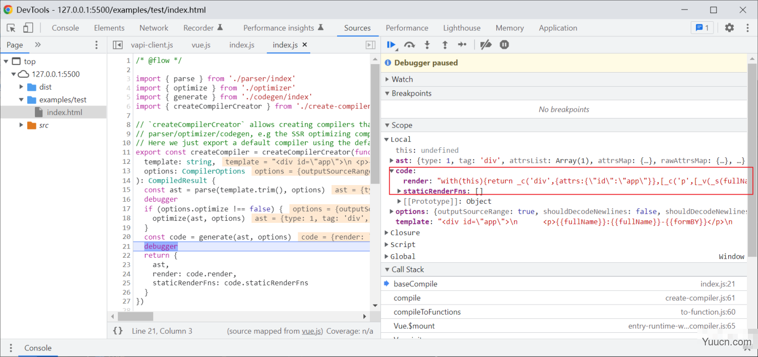The width and height of the screenshot is (758, 357).
Task: Open the Page pane three-dot menu
Action: [97, 45]
